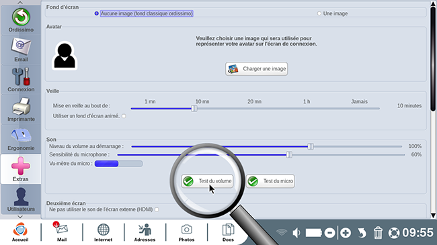Select the Extras settings tab
Screen dimensions: 437x245
click(21, 169)
